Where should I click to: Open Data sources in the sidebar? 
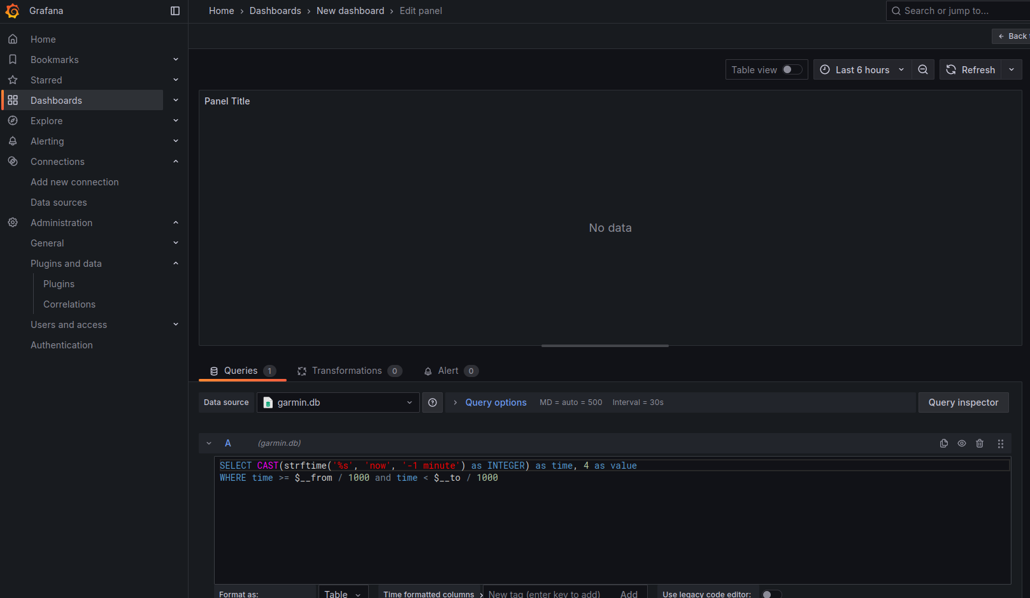pos(59,203)
